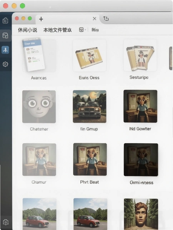This screenshot has height=230, width=173.
Task: Select the Chaturnar cartoon face thumbnail
Action: 39,107
